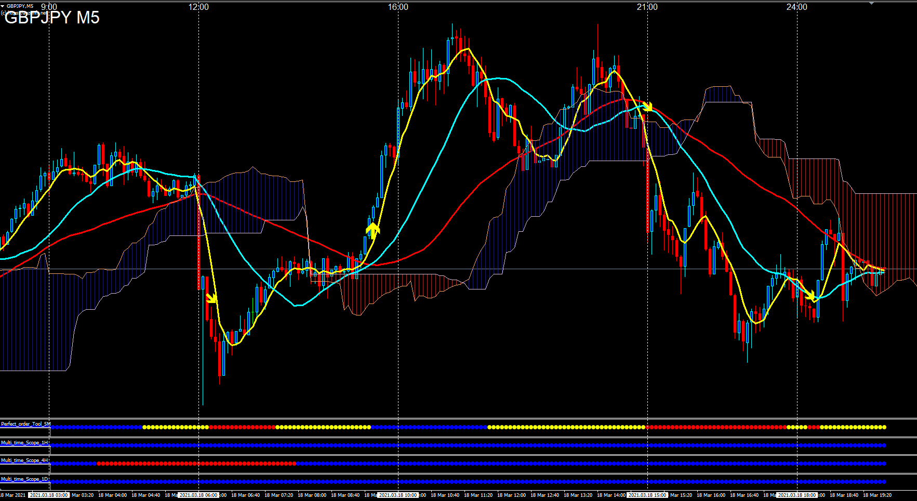
Task: Click the 2021.03.18 10:00 vertical line date tag
Action: point(398,495)
